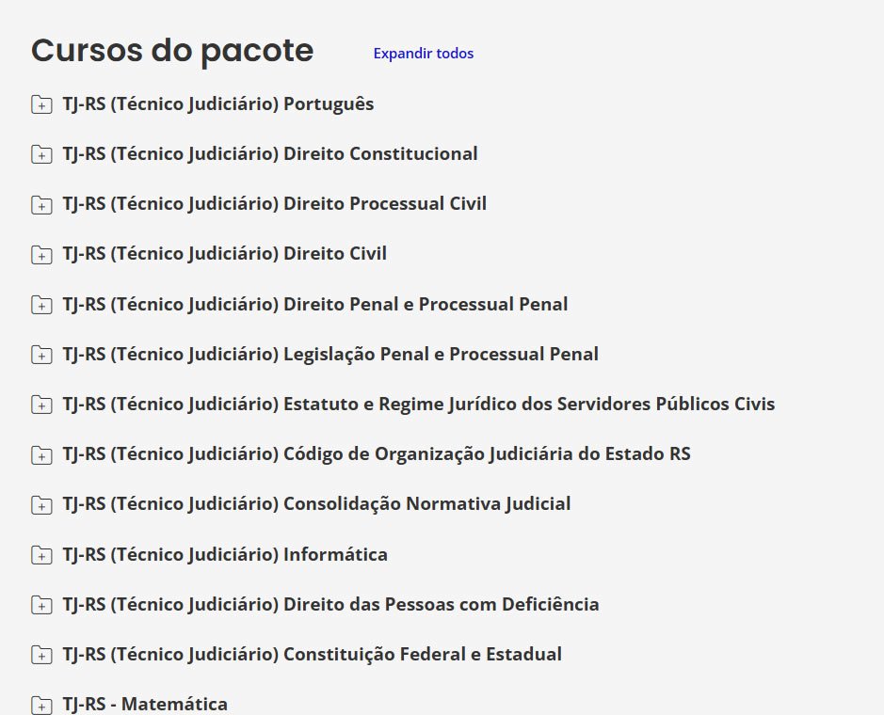The width and height of the screenshot is (884, 715).
Task: Expand Código de Organização Judiciária do Estado RS
Action: pyautogui.click(x=376, y=453)
